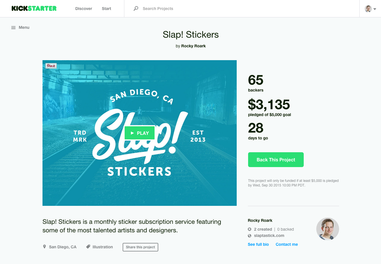Play the Slap! Stickers video

[x=140, y=133]
